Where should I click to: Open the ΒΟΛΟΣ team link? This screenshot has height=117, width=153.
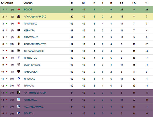28,9
